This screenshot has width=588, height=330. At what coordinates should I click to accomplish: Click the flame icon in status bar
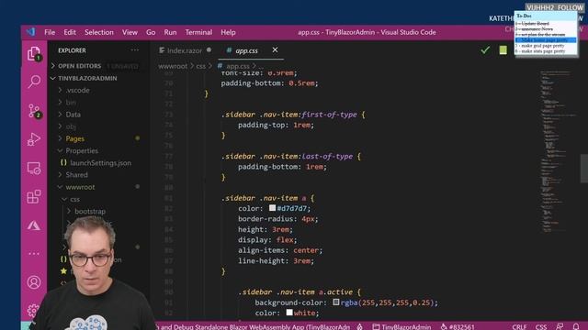[x=359, y=326]
